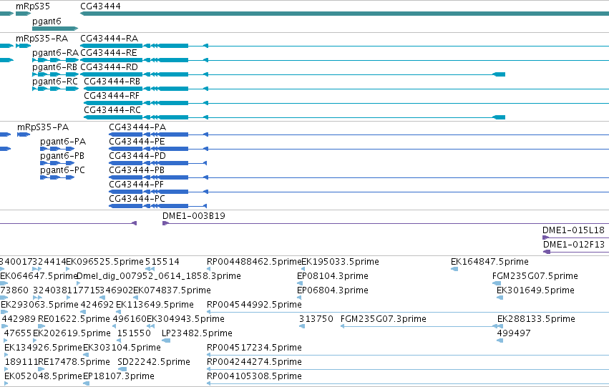Select RP004544992.5prime feature
The width and height of the screenshot is (609, 387).
pos(254,305)
